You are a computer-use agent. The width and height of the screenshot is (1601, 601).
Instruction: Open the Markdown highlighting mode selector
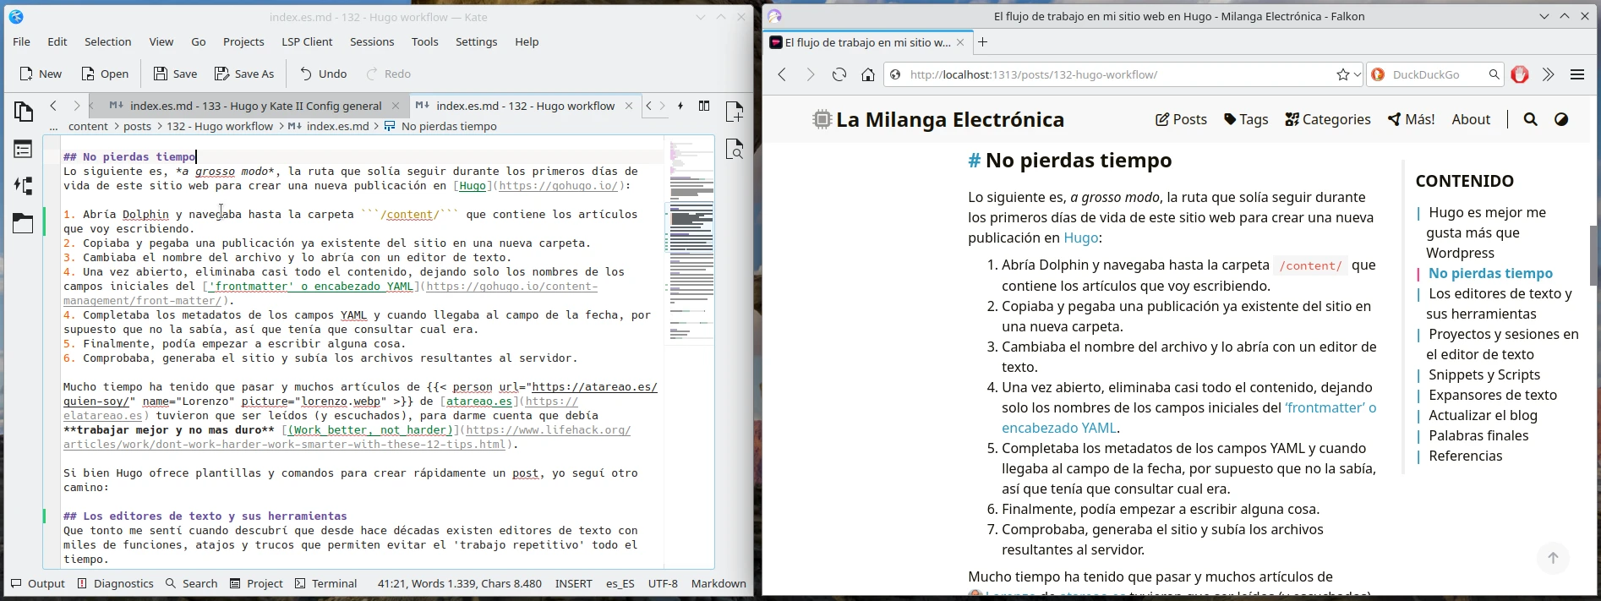[718, 583]
